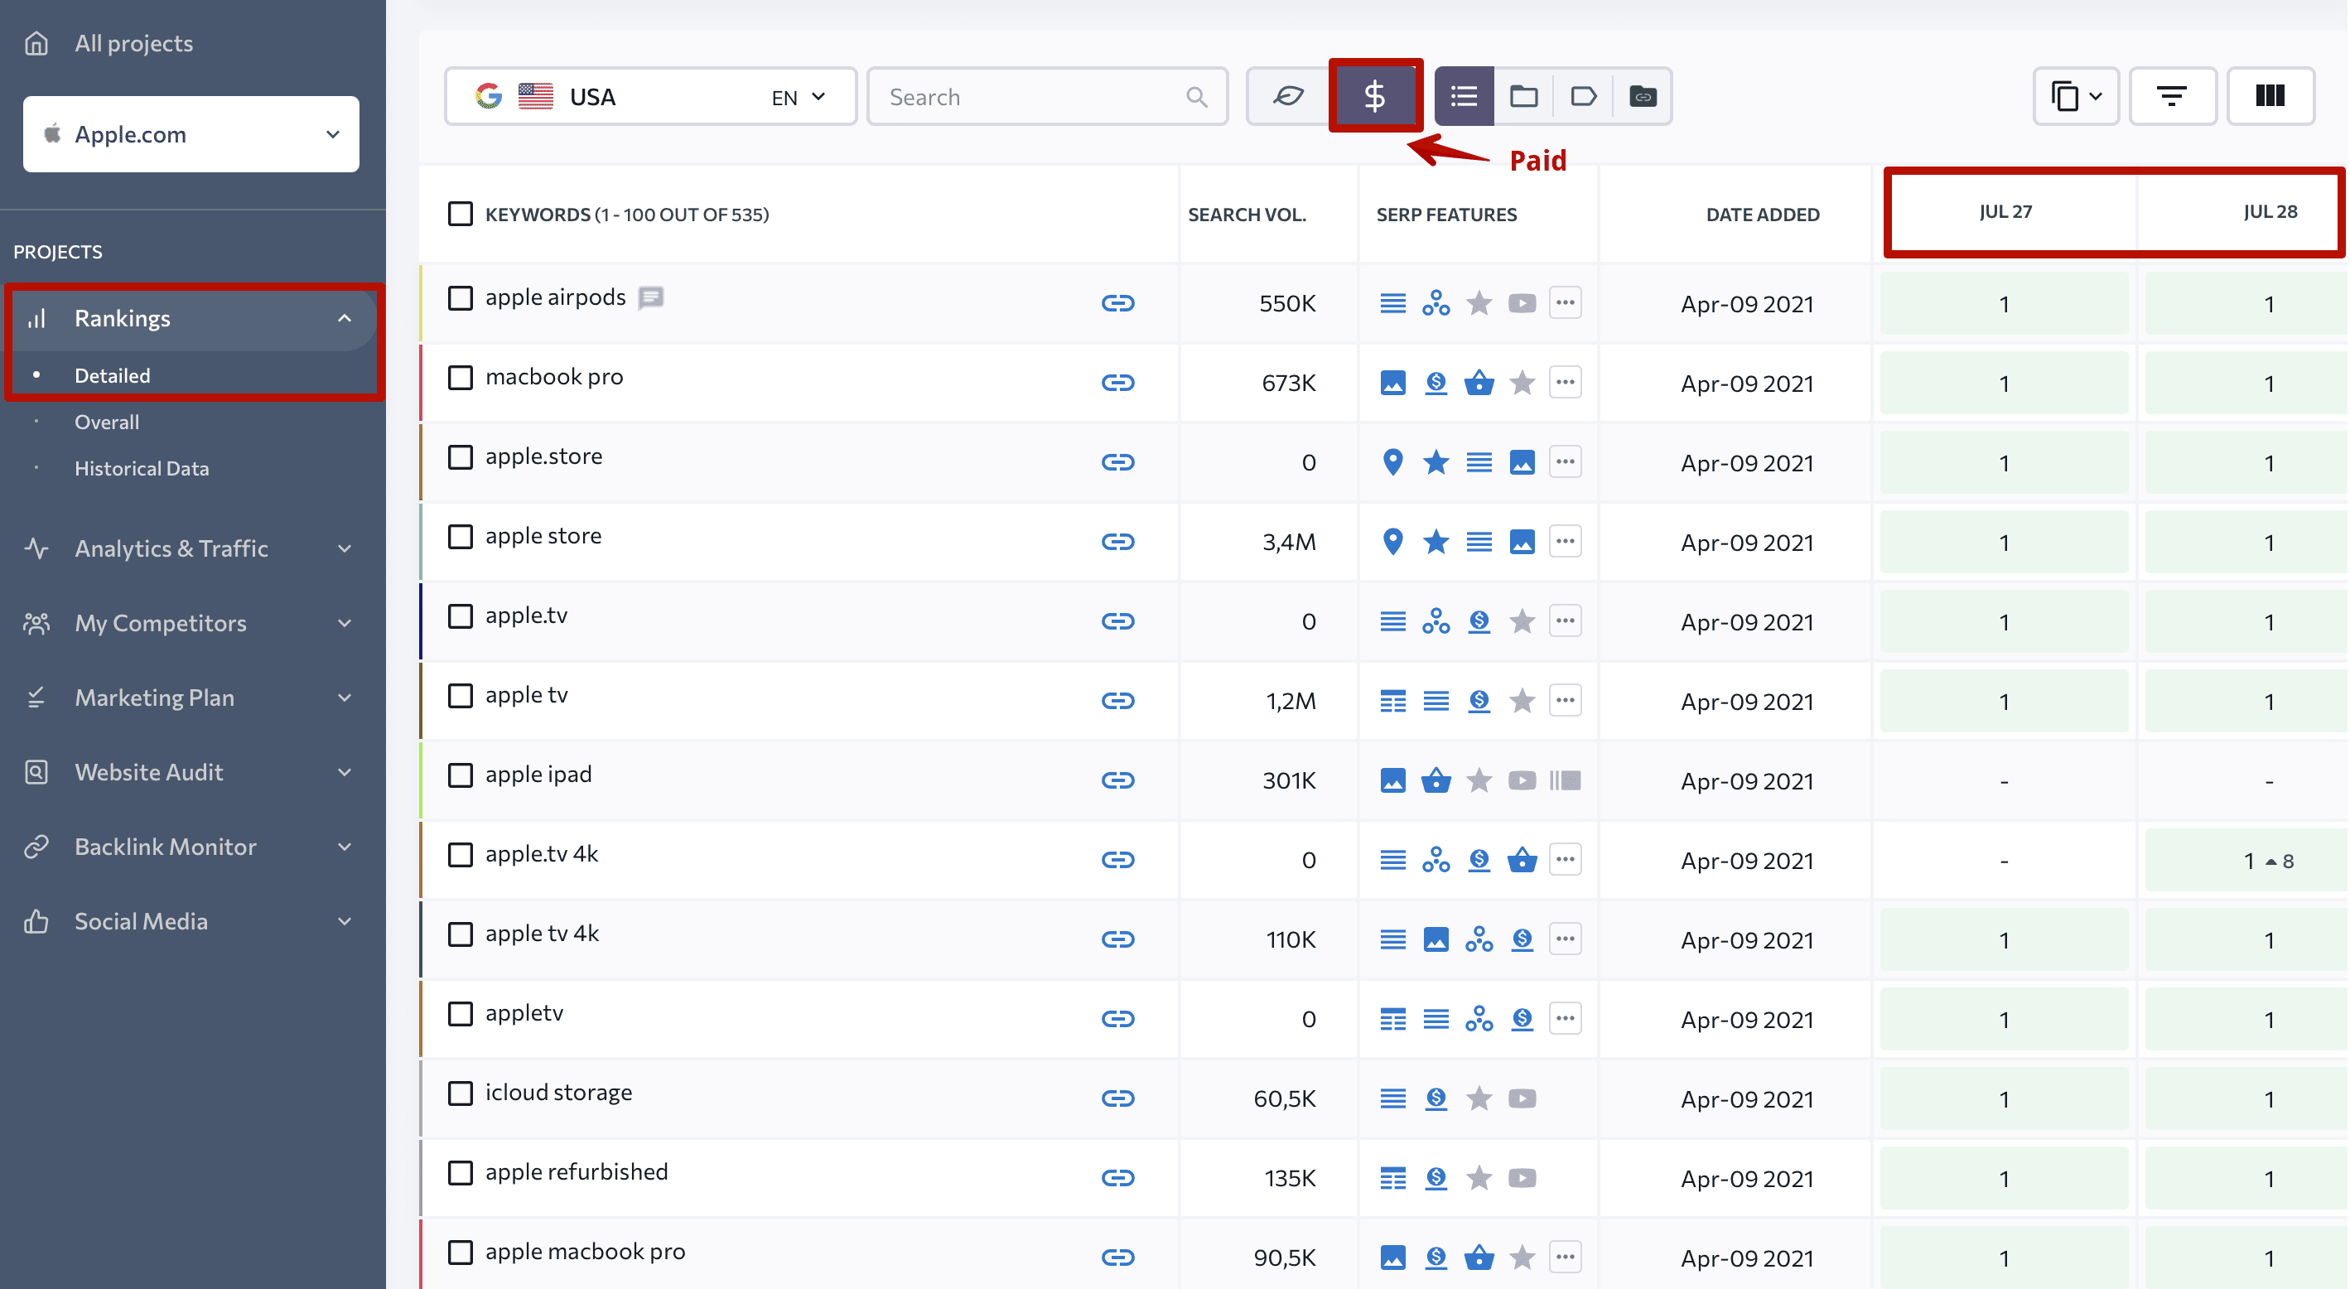
Task: Click the All projects home icon
Action: point(36,43)
